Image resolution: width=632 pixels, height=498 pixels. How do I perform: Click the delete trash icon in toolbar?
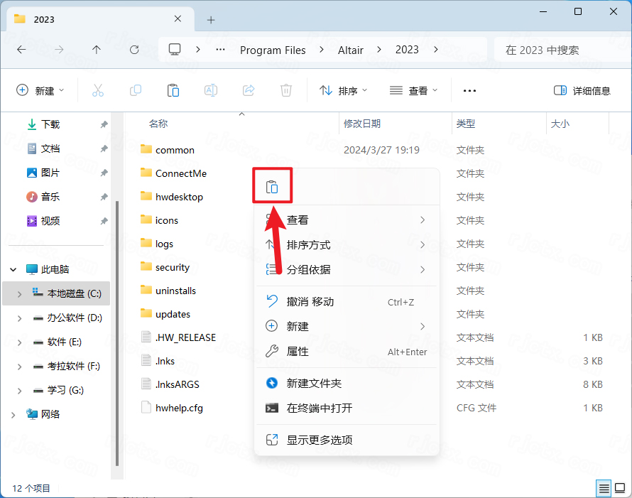(x=285, y=90)
